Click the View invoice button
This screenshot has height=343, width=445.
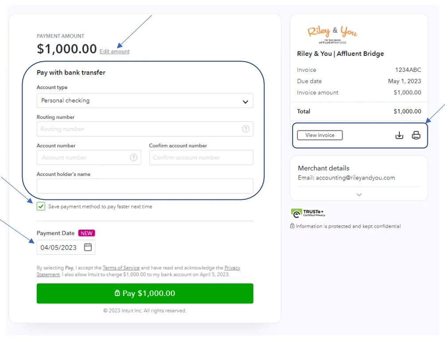320,135
